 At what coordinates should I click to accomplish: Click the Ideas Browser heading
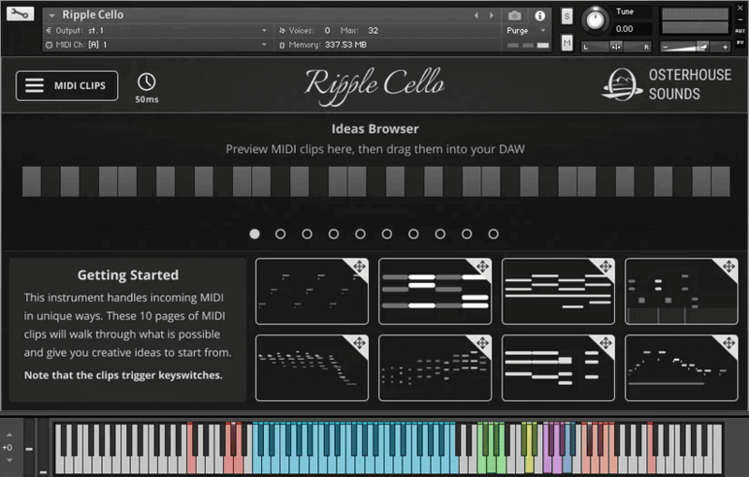coord(375,129)
